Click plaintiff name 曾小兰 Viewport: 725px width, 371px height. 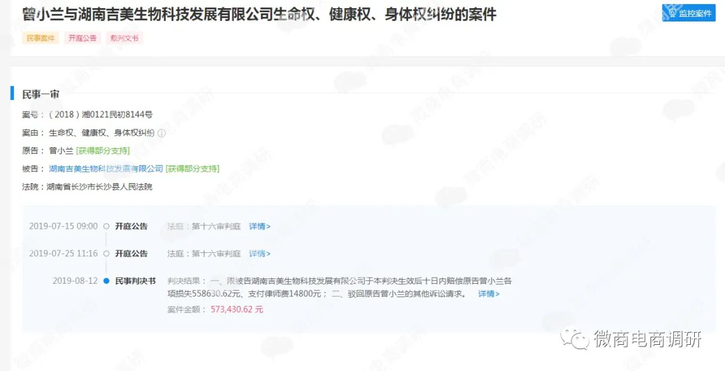tap(61, 151)
